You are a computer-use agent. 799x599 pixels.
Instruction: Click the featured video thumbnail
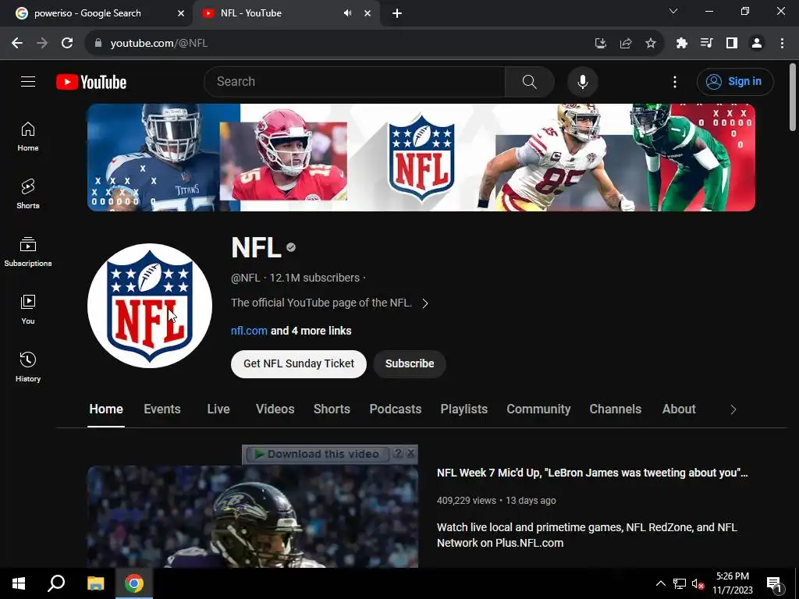[253, 517]
